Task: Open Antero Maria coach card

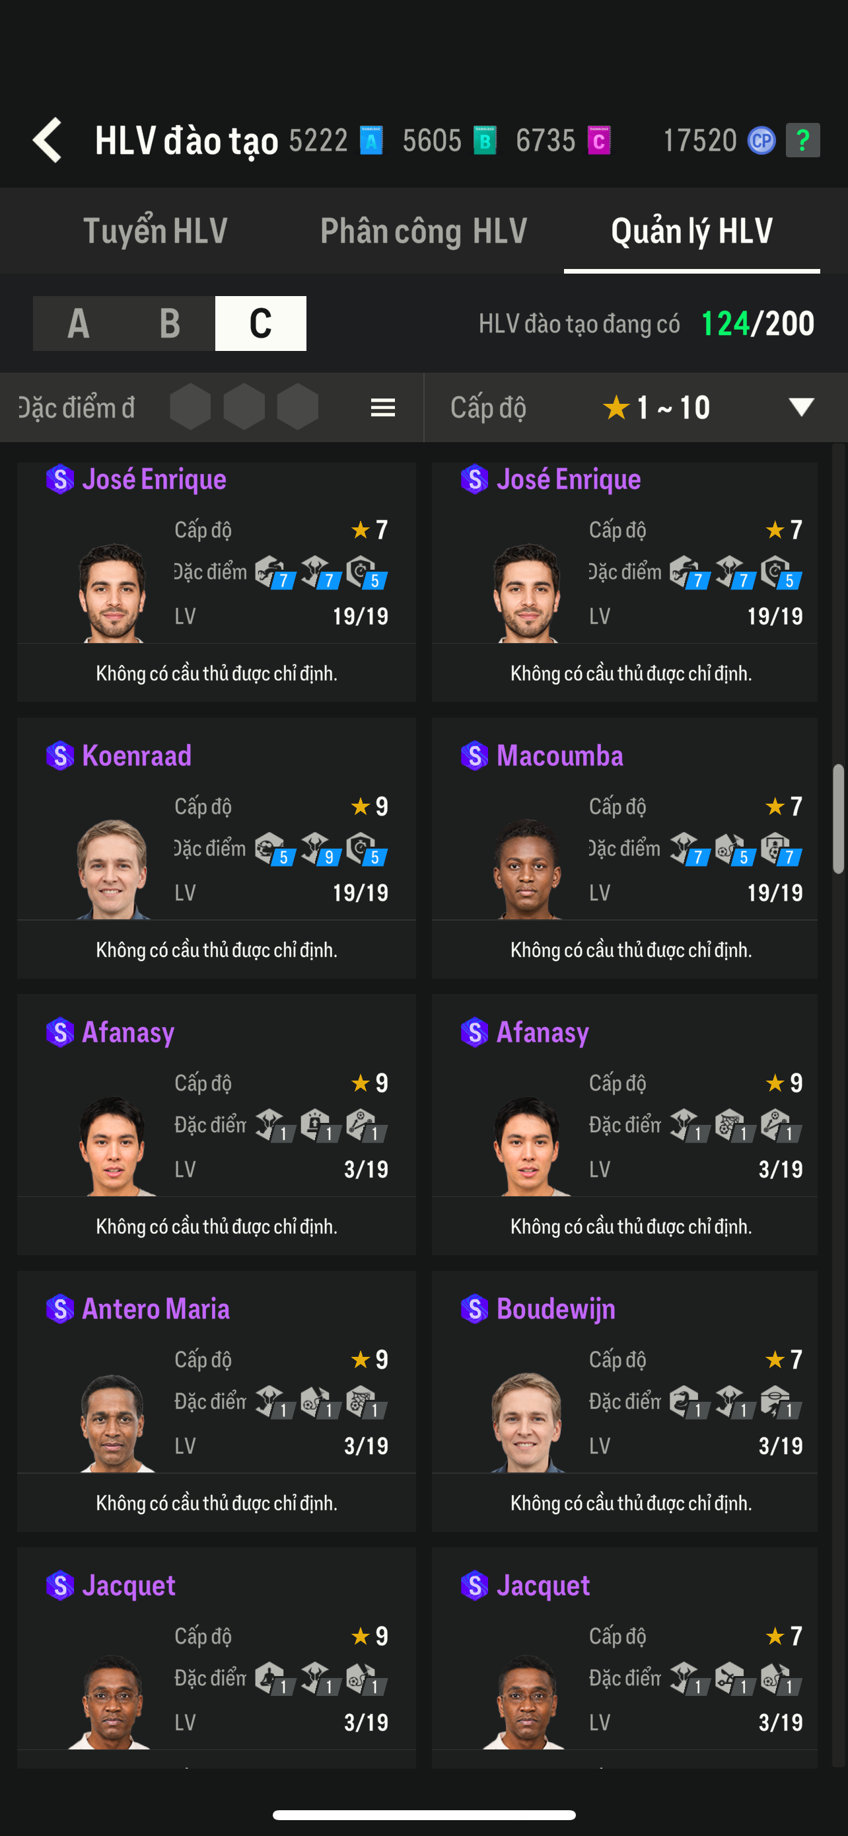Action: (217, 1400)
